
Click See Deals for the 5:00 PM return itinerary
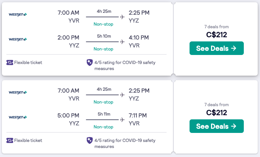tap(217, 126)
